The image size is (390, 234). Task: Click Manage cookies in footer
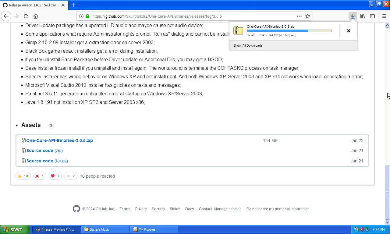tap(228, 209)
